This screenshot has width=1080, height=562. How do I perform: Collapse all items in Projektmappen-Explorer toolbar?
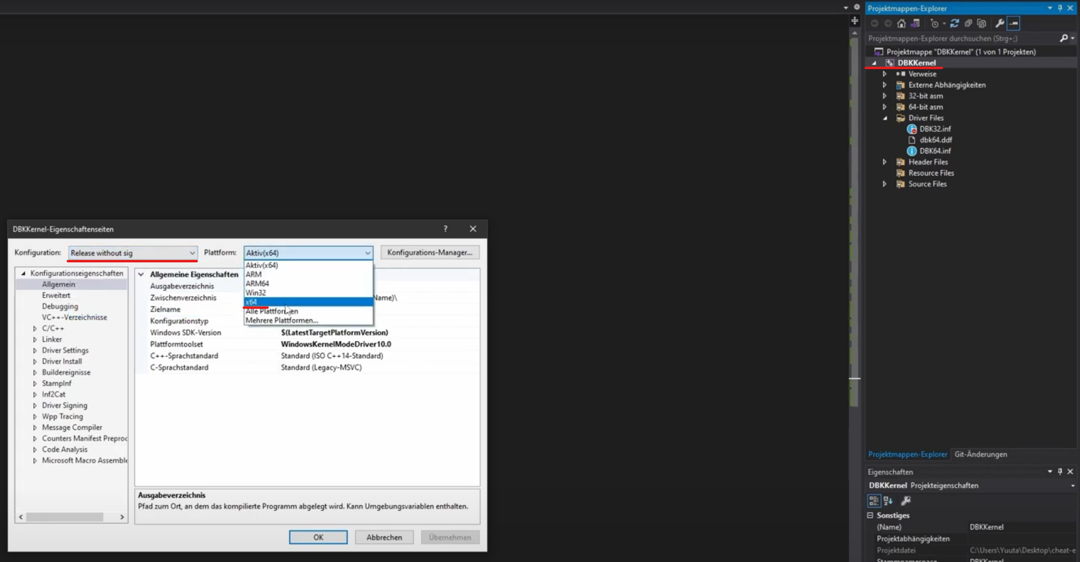click(x=968, y=23)
